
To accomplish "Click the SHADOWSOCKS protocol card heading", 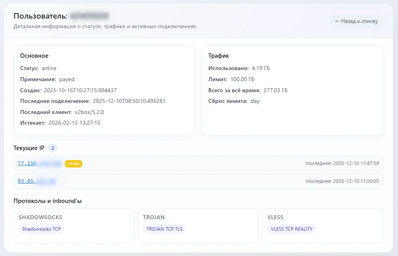I will tap(40, 217).
